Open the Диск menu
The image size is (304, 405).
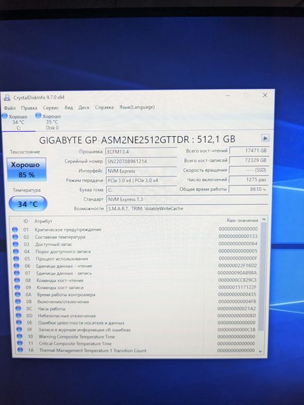pyautogui.click(x=84, y=108)
